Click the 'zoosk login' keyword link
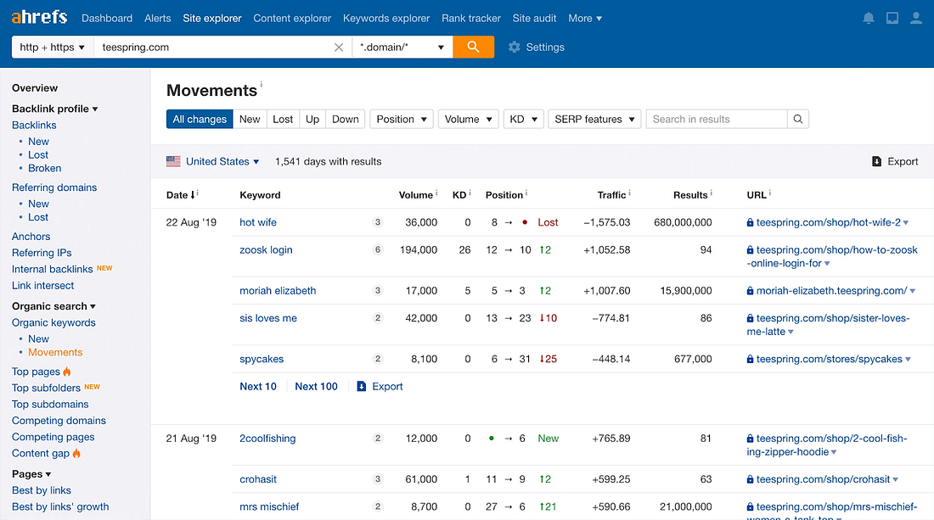The width and height of the screenshot is (934, 520). (266, 250)
